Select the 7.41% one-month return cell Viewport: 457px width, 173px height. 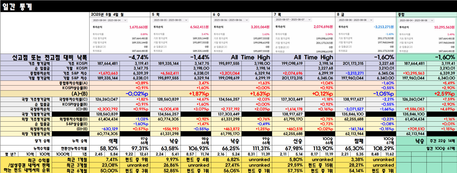[x=112, y=159]
